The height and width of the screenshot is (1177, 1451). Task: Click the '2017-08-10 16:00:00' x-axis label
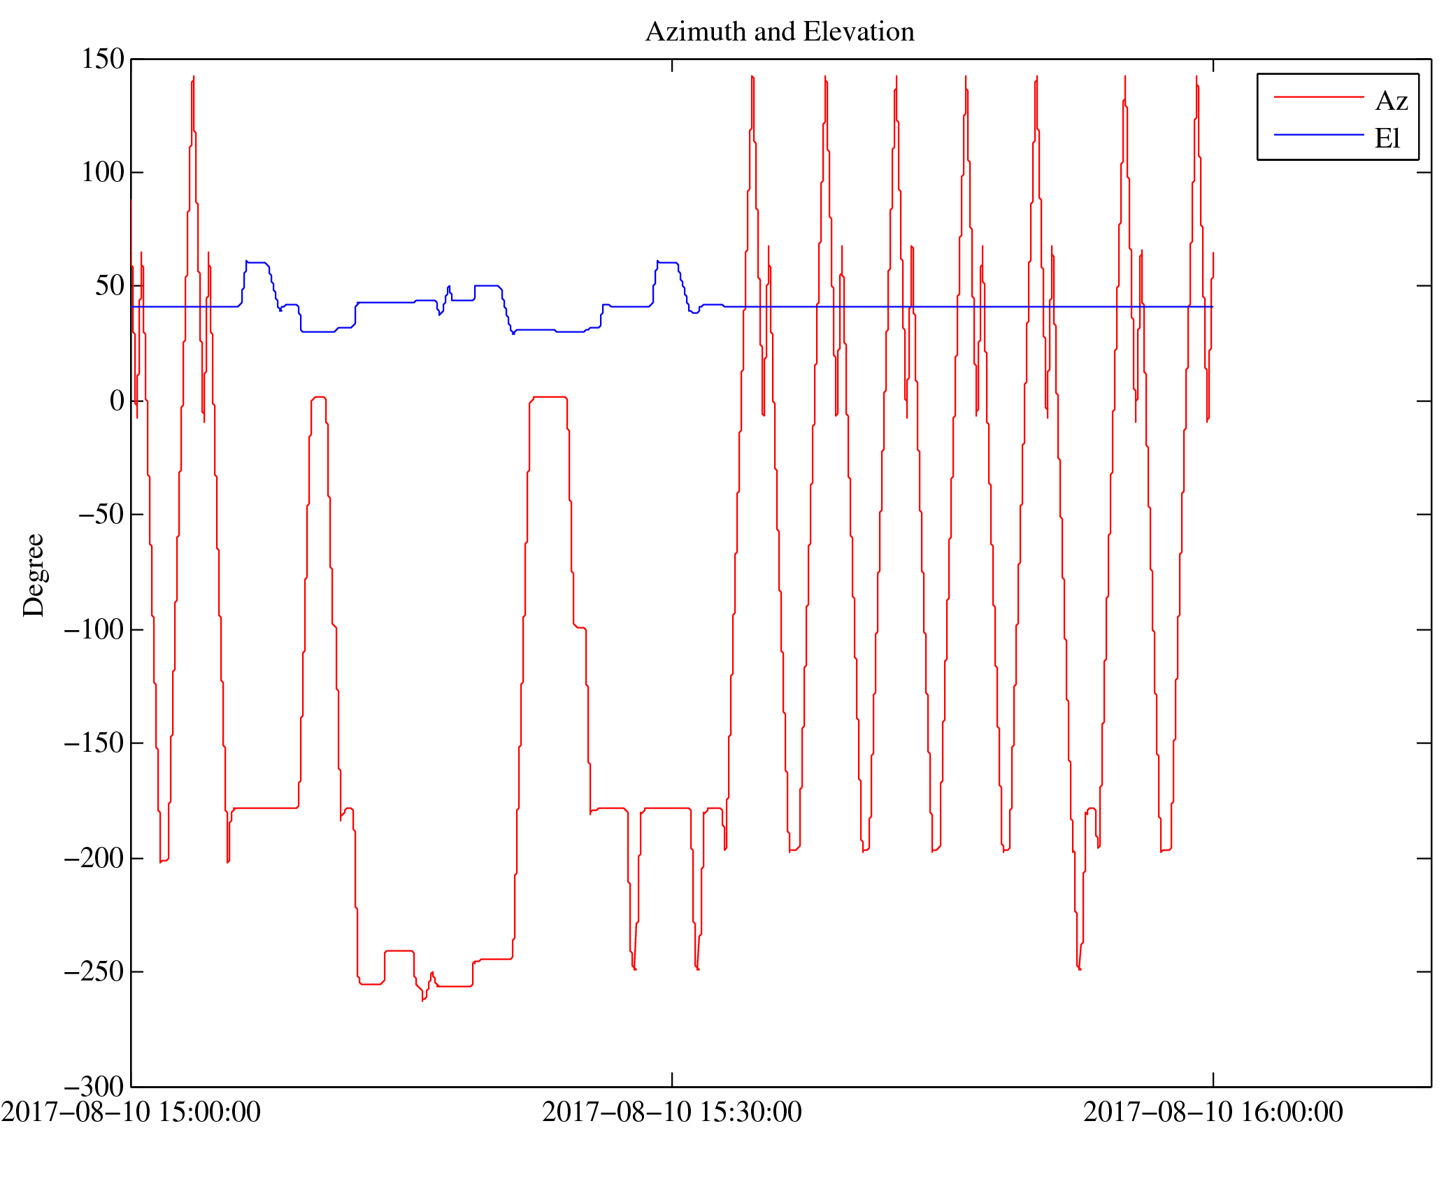[1213, 1112]
